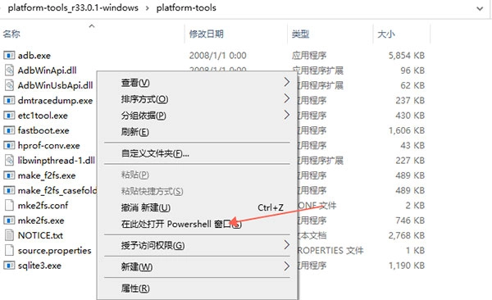Open the address bar history dropdown

tap(480, 8)
